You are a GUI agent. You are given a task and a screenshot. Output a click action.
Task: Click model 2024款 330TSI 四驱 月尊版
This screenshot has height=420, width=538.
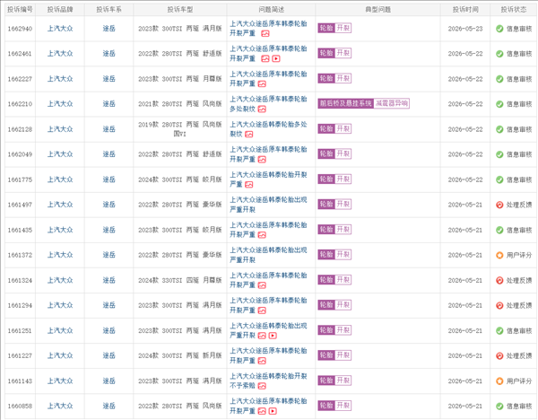point(180,280)
